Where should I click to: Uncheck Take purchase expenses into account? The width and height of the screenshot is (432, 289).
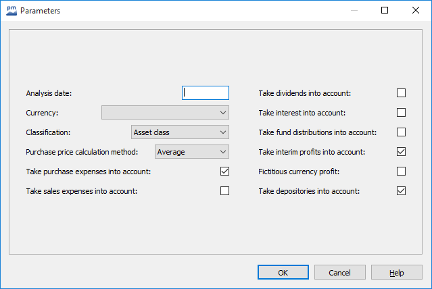click(x=224, y=172)
